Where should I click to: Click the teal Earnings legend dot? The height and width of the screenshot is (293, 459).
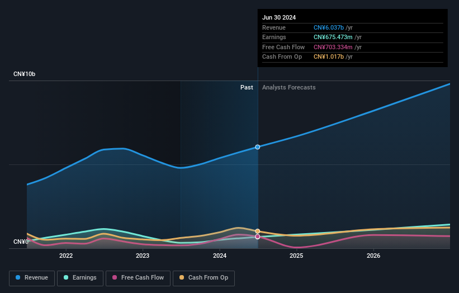pyautogui.click(x=66, y=277)
